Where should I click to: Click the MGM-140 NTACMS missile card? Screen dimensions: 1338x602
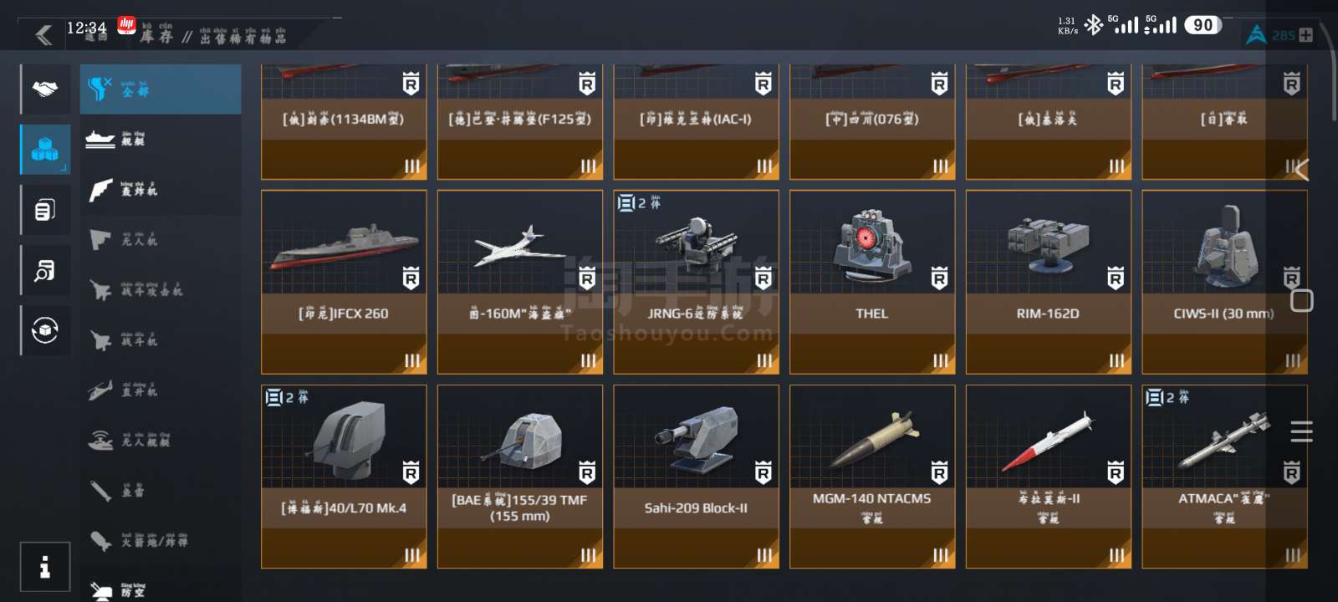(872, 477)
